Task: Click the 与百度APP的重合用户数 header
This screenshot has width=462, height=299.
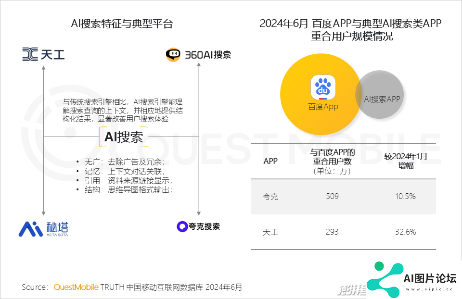Action: pyautogui.click(x=333, y=157)
